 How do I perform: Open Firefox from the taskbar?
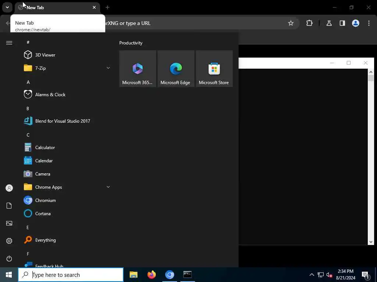[151, 275]
